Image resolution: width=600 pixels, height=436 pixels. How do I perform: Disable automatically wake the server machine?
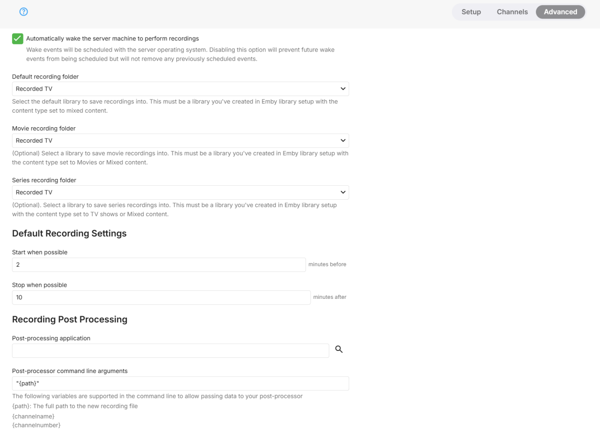[17, 38]
